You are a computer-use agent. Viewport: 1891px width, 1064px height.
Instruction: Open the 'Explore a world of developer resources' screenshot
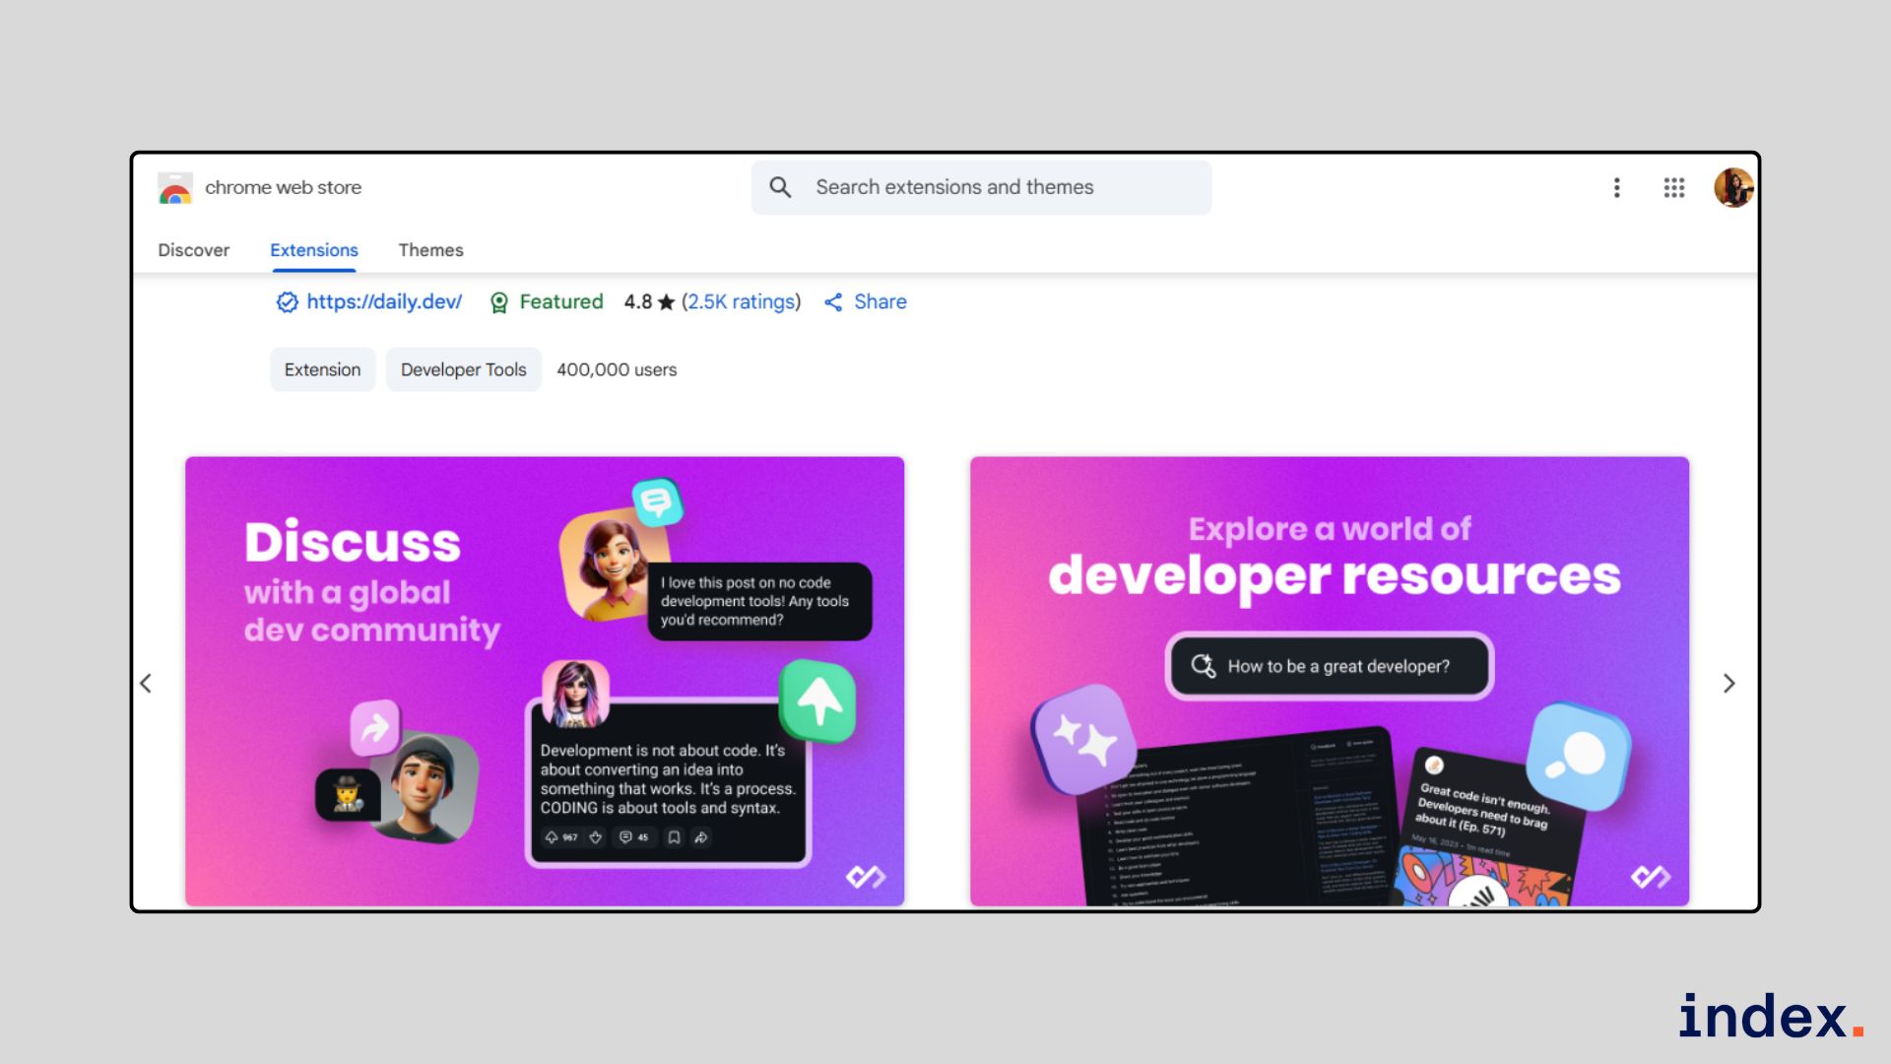[1330, 680]
